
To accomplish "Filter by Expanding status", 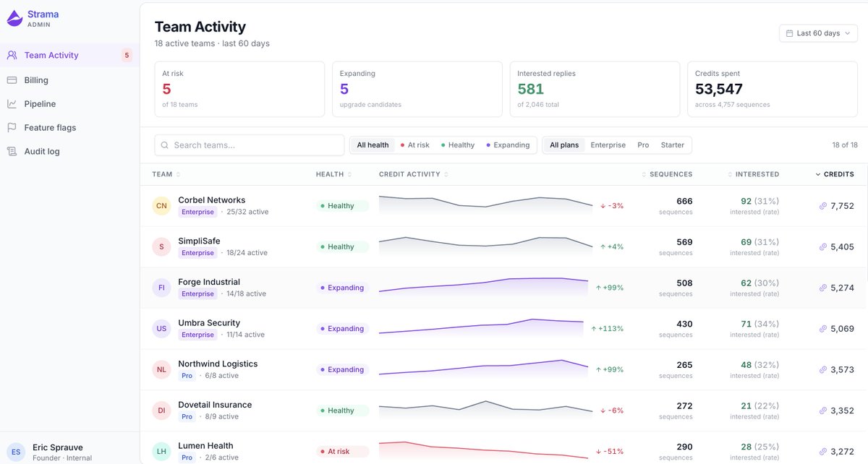I will pyautogui.click(x=508, y=145).
